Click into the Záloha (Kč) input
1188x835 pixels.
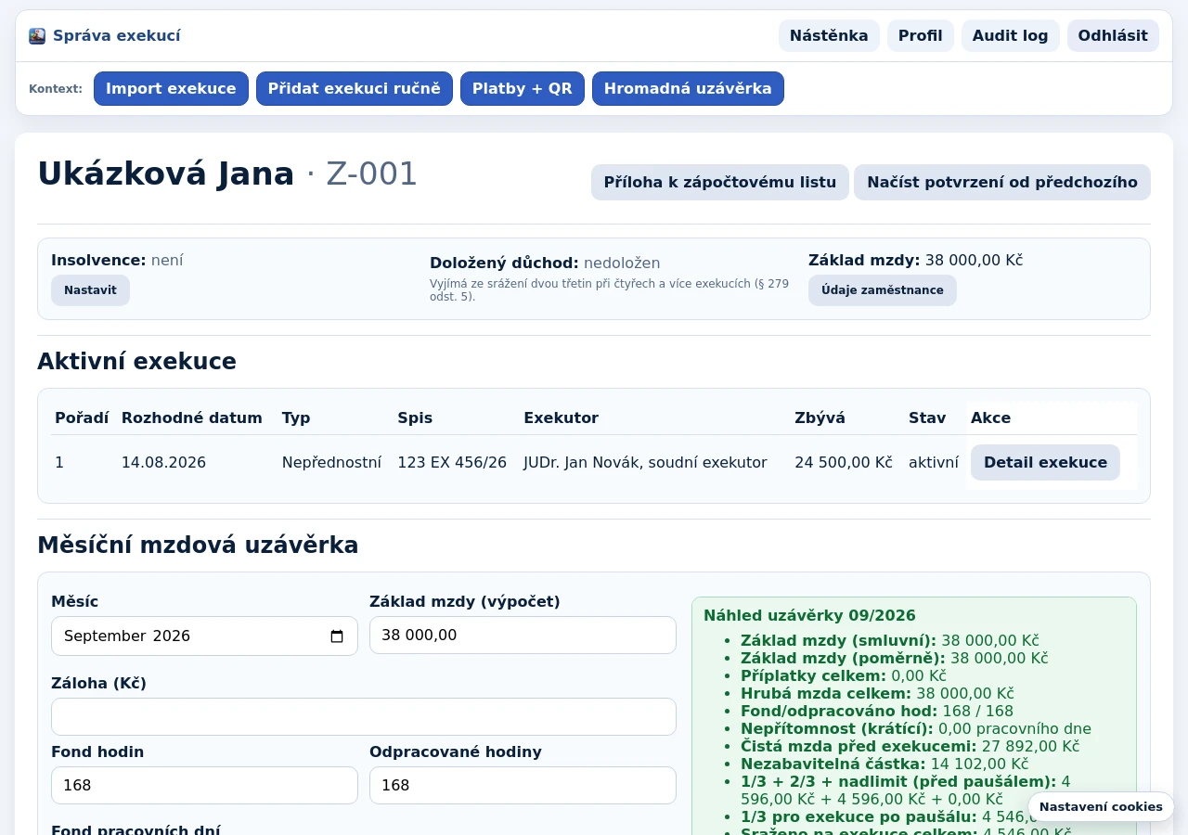364,717
